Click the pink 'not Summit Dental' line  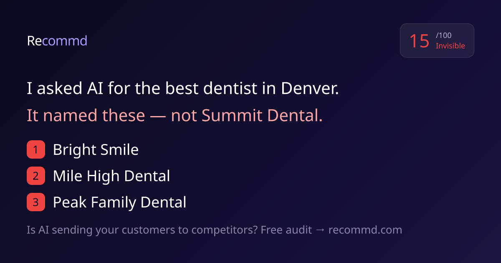pos(175,116)
